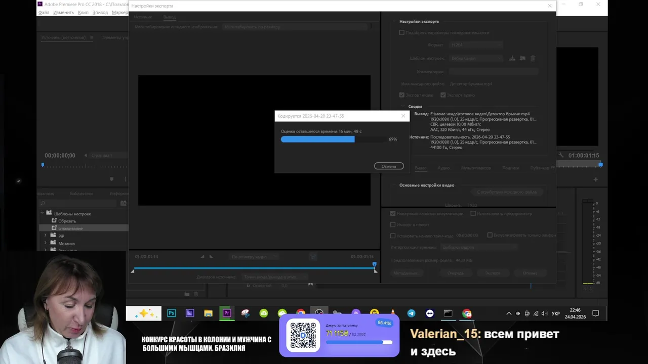
Task: Open the Файл menu
Action: pos(44,12)
